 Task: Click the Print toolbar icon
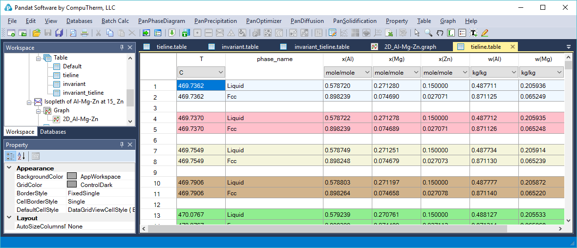click(85, 33)
